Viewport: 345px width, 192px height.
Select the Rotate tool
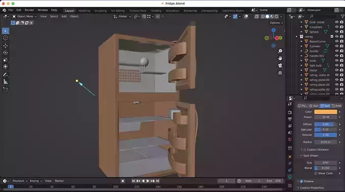pyautogui.click(x=5, y=53)
